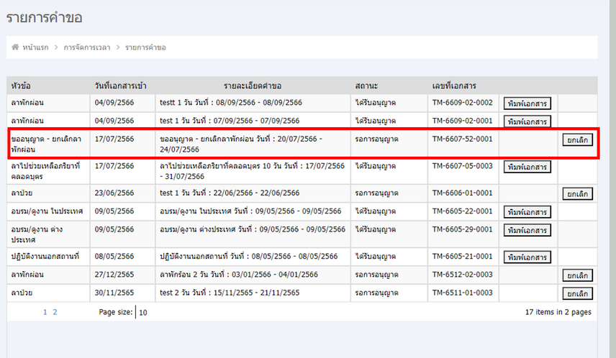Select page 1 in pager
The height and width of the screenshot is (358, 616).
45,313
